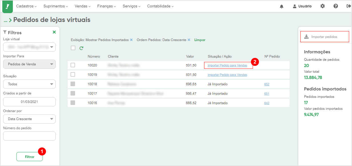Open the notifications bell icon
This screenshot has width=352, height=166.
pyautogui.click(x=281, y=6)
